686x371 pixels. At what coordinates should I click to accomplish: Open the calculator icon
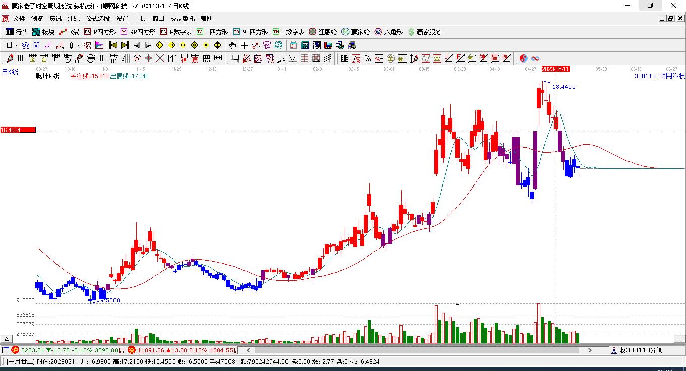click(305, 45)
